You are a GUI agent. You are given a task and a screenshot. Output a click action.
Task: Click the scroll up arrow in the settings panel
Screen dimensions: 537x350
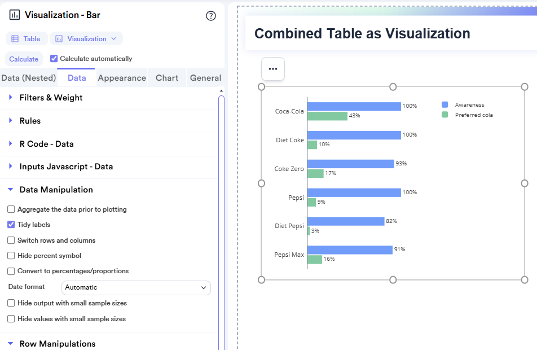pos(221,91)
